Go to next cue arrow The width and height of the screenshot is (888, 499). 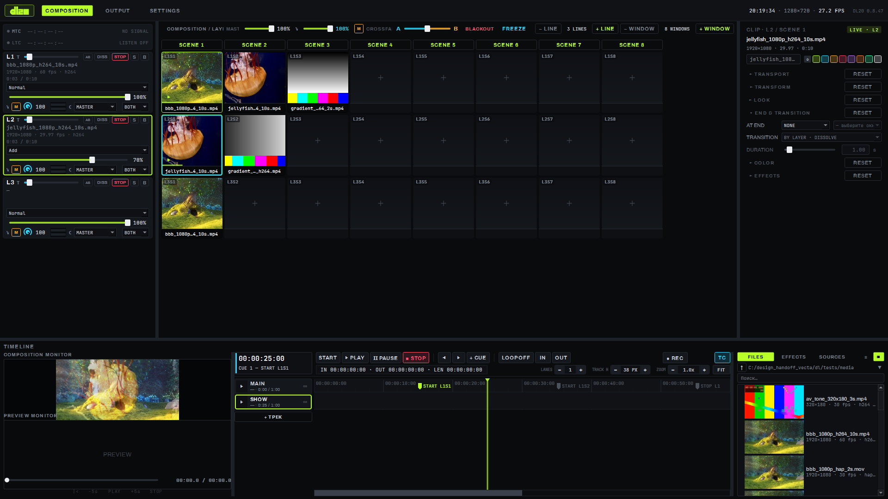458,358
